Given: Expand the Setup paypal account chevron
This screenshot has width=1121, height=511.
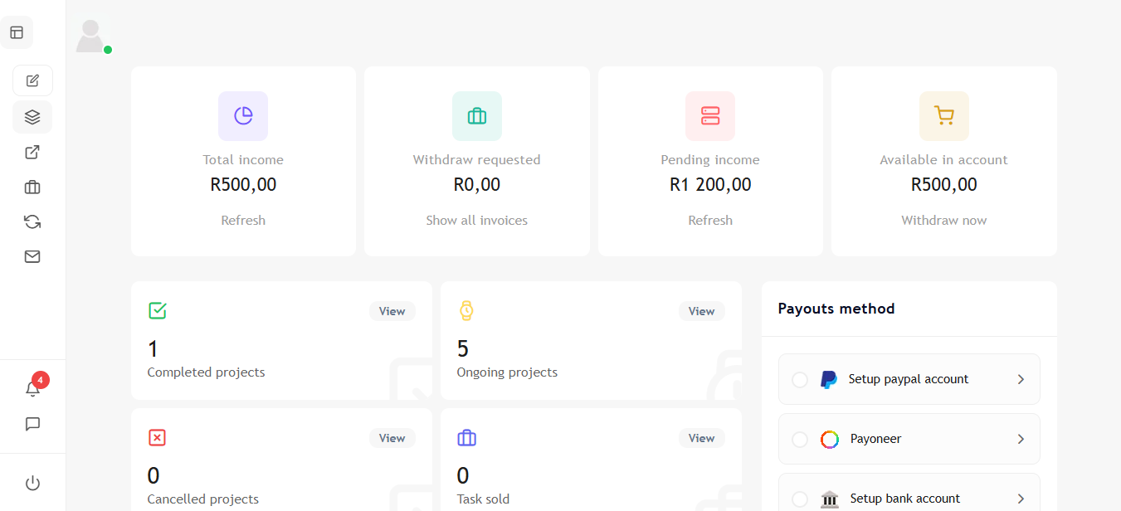Looking at the screenshot, I should pos(1021,379).
